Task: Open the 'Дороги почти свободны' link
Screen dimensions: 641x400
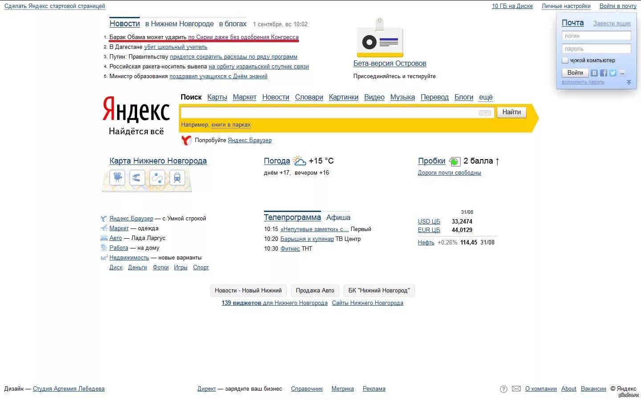Action: click(x=450, y=173)
